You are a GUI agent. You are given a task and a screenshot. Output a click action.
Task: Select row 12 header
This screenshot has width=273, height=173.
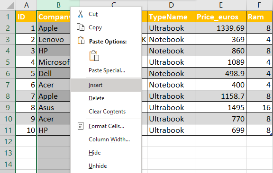(x=8, y=141)
